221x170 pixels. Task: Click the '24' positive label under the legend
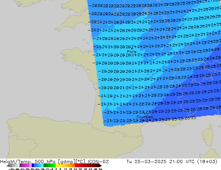click(x=75, y=169)
